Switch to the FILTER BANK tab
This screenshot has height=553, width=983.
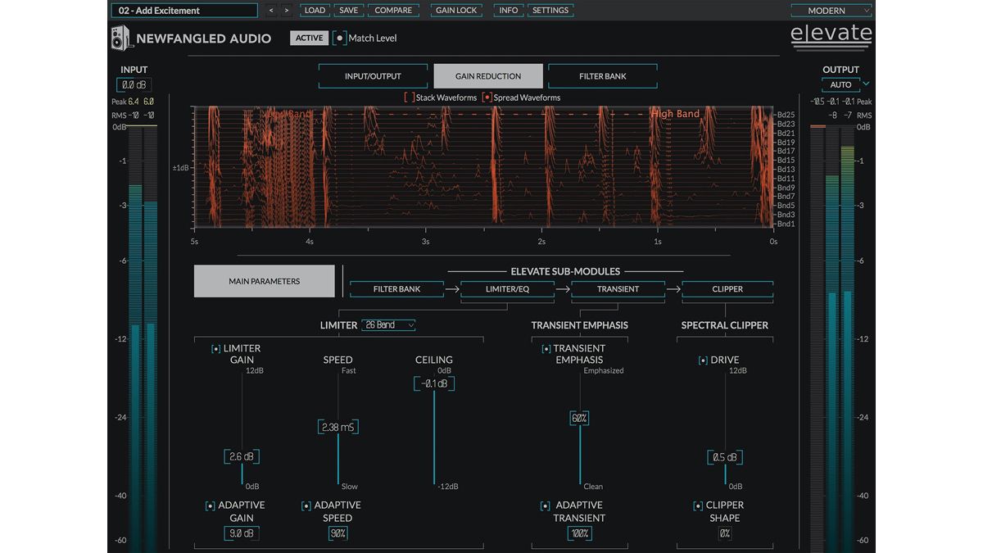click(x=603, y=75)
